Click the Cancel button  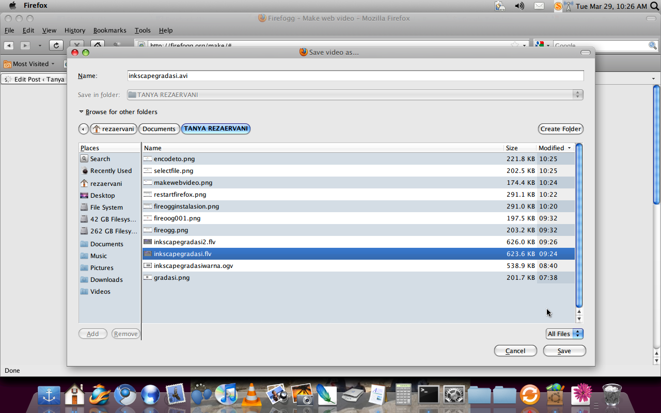coord(515,351)
